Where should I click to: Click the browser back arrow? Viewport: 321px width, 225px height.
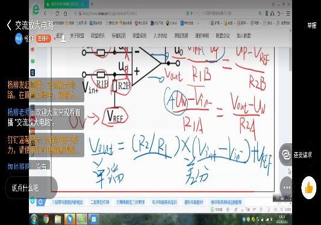point(45,13)
